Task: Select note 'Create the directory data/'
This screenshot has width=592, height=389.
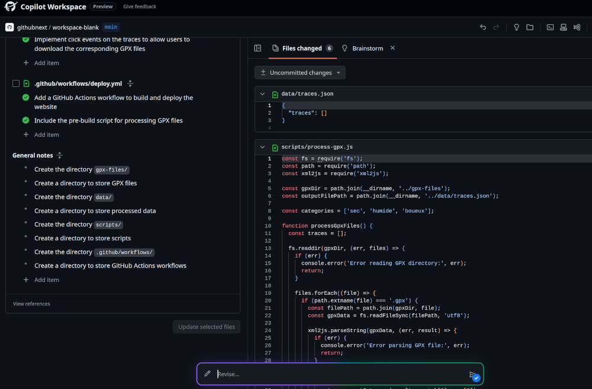Action: [x=73, y=197]
